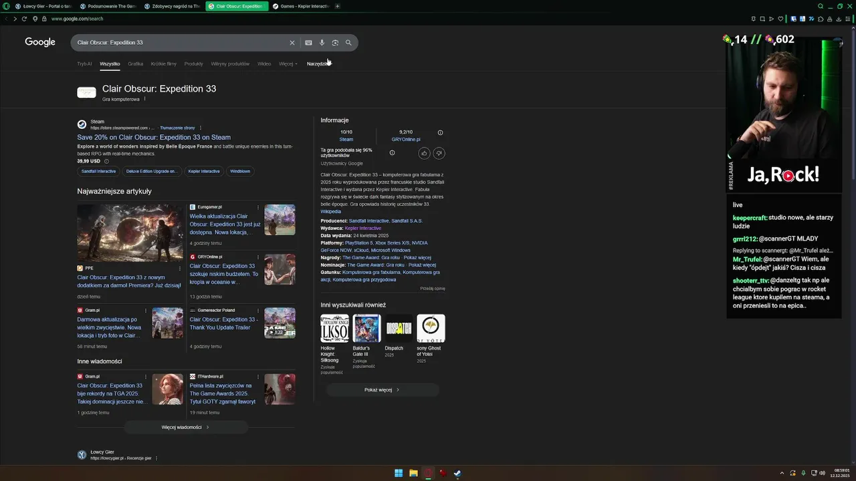Open File Explorer from taskbar

pos(413,474)
